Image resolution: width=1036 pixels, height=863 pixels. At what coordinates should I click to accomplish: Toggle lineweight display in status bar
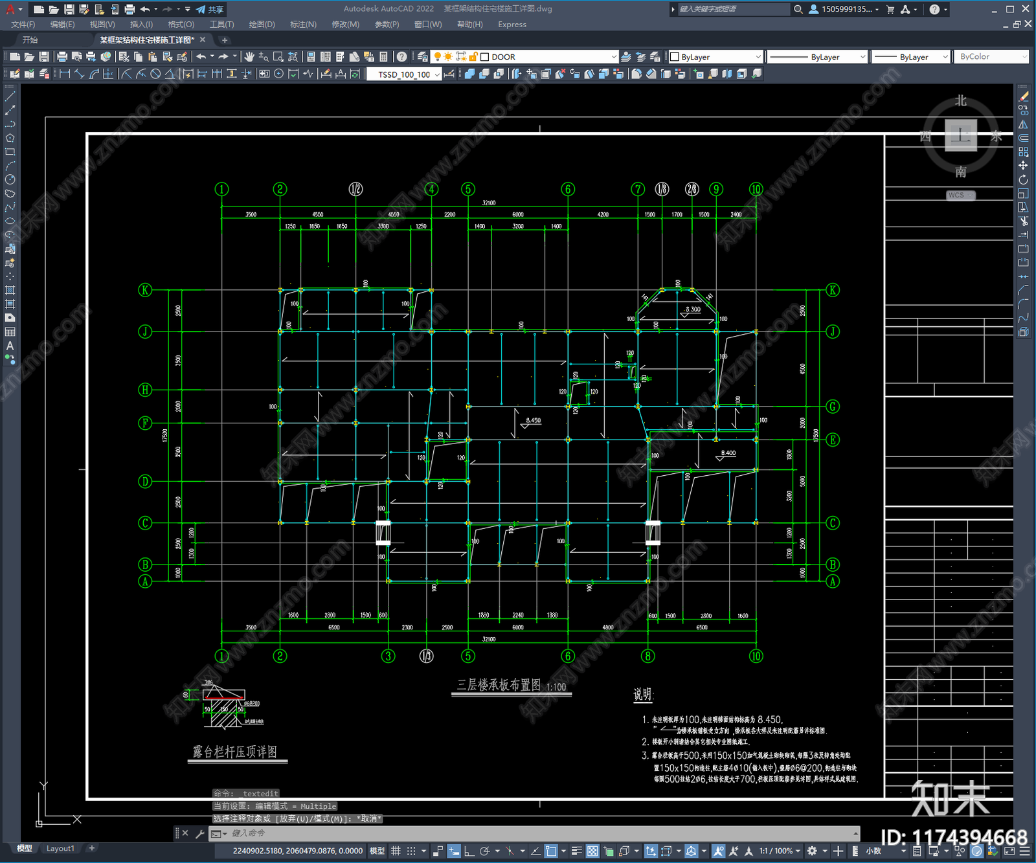[576, 851]
